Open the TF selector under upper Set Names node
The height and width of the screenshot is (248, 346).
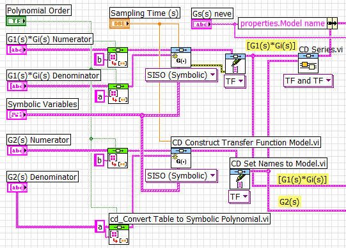point(235,82)
